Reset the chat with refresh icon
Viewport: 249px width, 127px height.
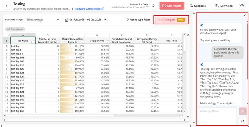pyautogui.click(x=243, y=121)
